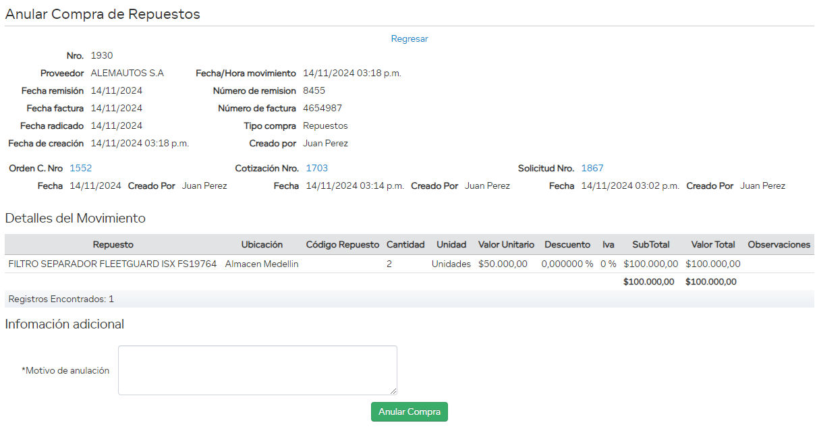Click the Observaciones column header
The image size is (817, 433).
click(x=779, y=244)
